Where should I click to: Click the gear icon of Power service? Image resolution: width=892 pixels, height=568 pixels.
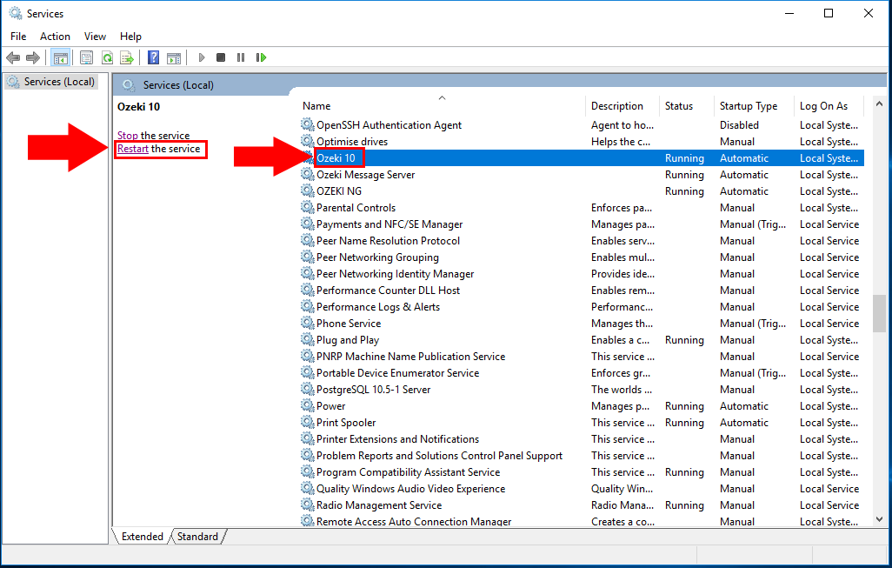click(308, 404)
